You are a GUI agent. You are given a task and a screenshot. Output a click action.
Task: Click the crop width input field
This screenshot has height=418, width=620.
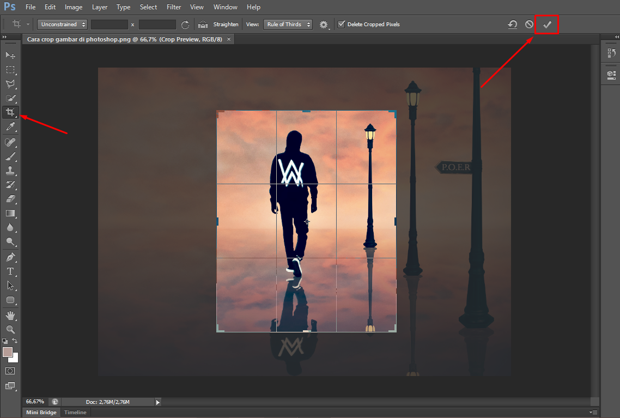pyautogui.click(x=109, y=25)
